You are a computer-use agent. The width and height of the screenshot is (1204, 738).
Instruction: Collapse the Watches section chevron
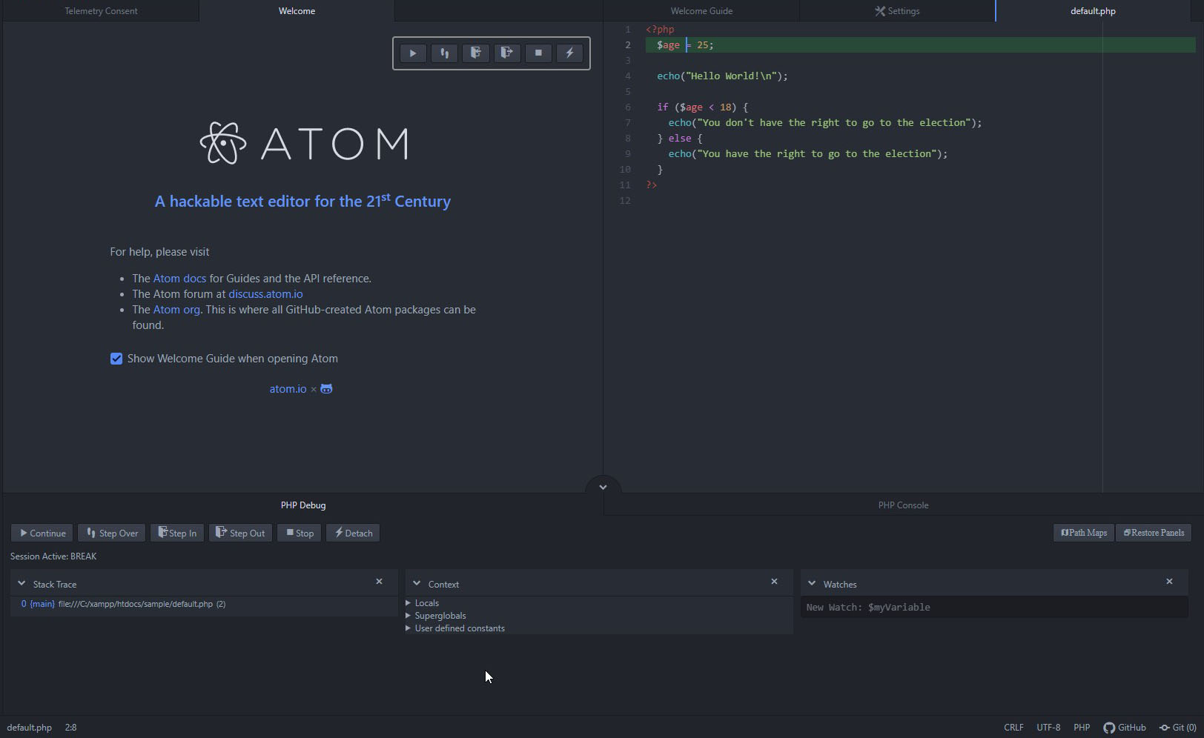pyautogui.click(x=812, y=584)
